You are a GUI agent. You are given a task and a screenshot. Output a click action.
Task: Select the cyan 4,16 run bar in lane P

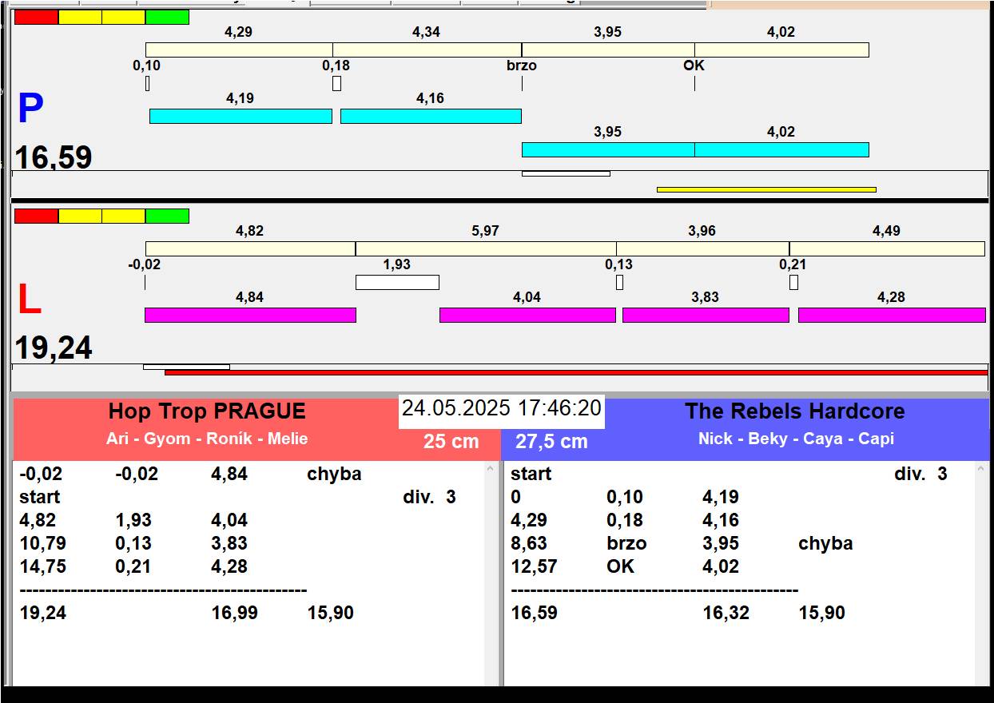click(x=431, y=117)
